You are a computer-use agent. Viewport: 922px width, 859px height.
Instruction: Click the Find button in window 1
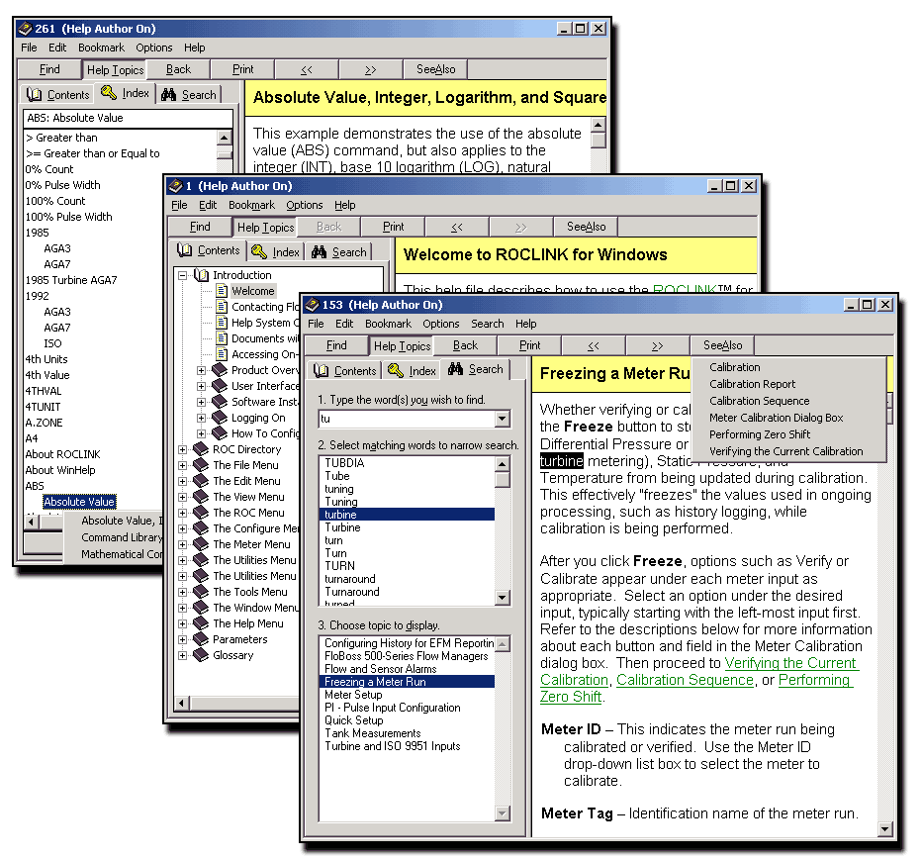coord(200,227)
